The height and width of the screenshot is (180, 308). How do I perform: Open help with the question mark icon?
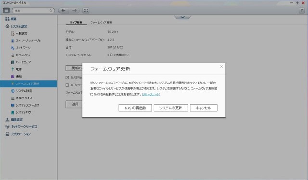[302, 10]
